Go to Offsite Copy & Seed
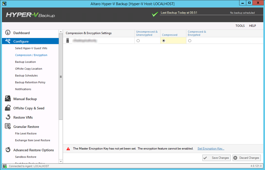265x170 pixels. tap(29, 108)
